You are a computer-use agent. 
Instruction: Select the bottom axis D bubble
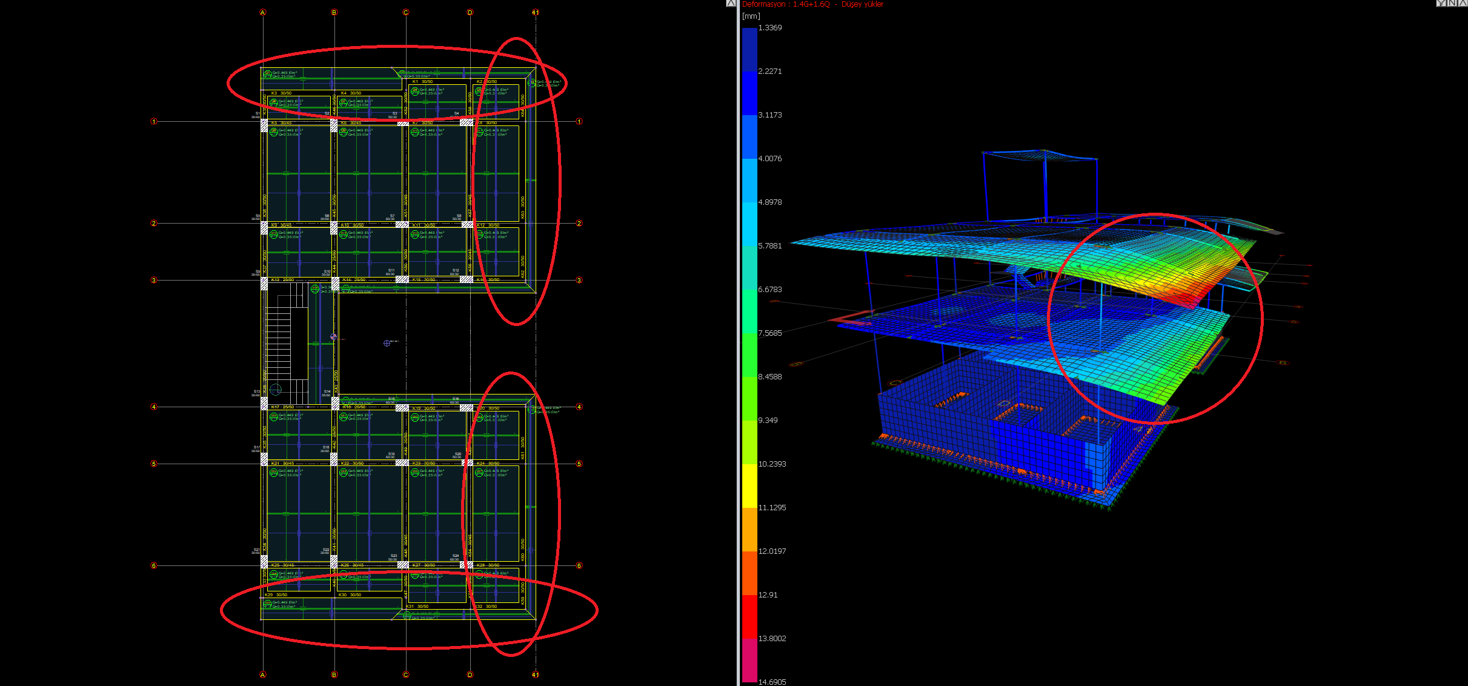click(470, 674)
